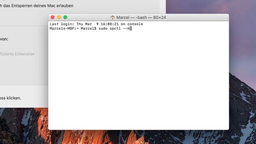Click the 'oss klicken.' text in Settings window
Viewport: 256px width, 144px height.
pyautogui.click(x=10, y=98)
